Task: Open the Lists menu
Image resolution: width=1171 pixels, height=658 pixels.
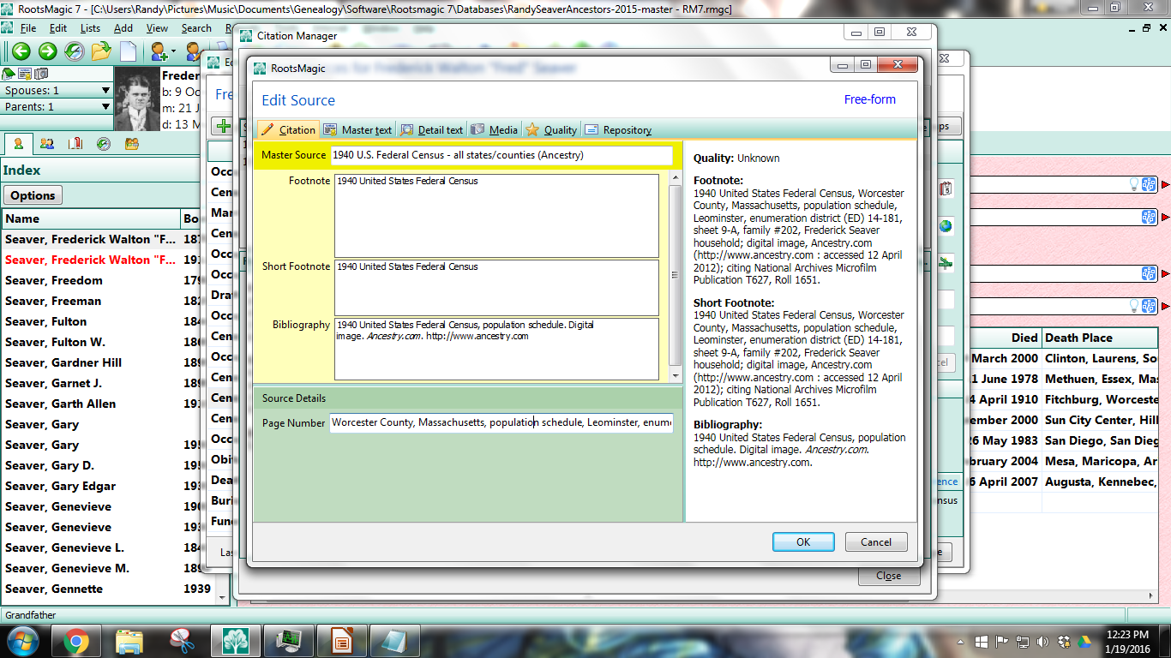Action: click(90, 28)
